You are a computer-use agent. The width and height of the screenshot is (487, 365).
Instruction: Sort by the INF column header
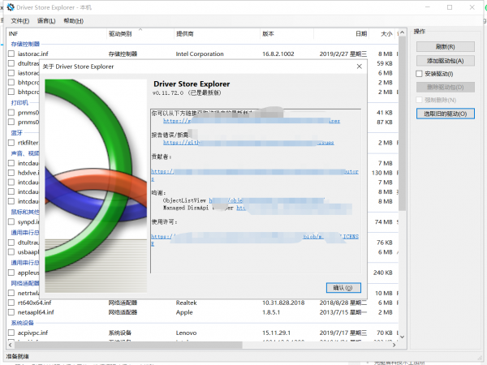pyautogui.click(x=56, y=33)
